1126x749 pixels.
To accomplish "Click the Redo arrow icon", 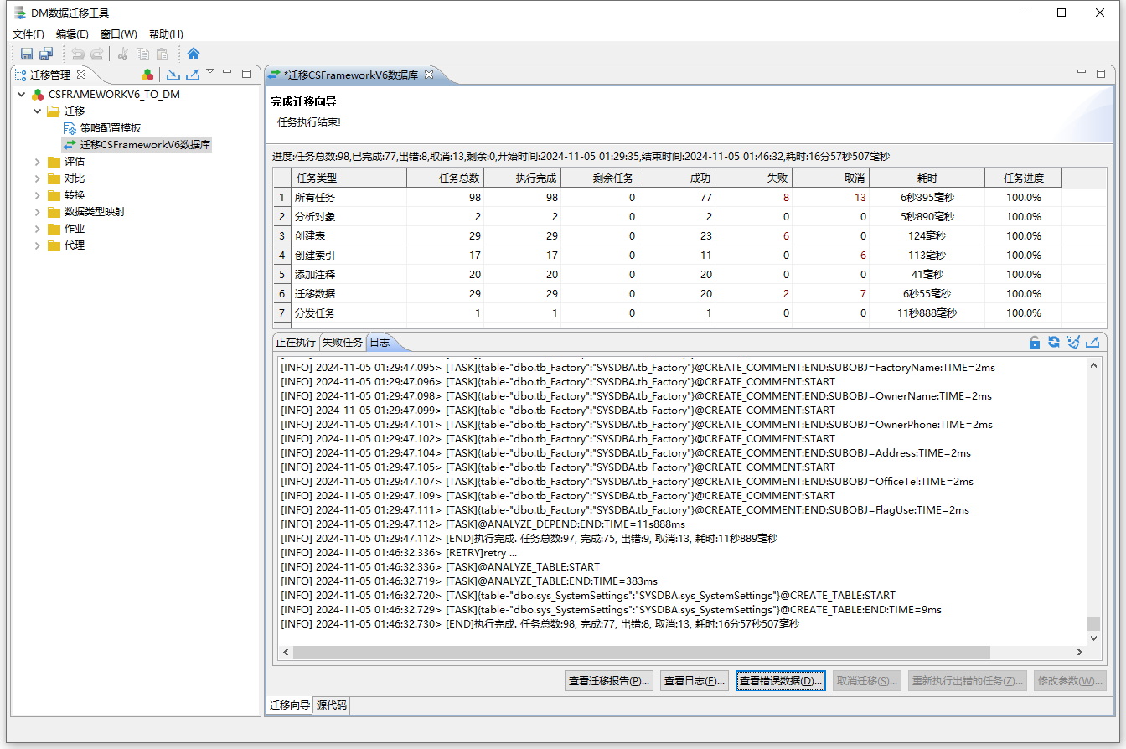I will [97, 54].
